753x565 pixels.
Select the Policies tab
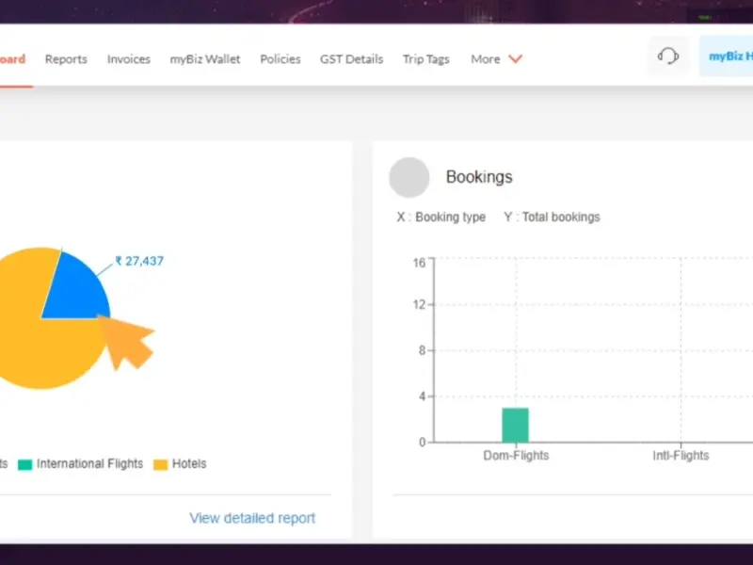tap(280, 58)
